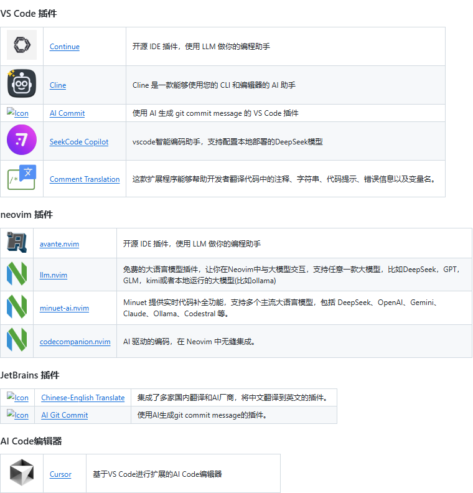The width and height of the screenshot is (473, 493).
Task: Open the Icon link beside AI Git Commit
Action: [17, 415]
